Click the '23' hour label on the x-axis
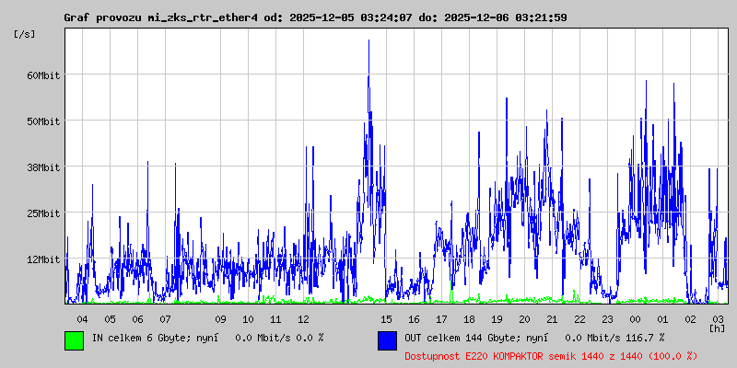This screenshot has width=737, height=368. (x=608, y=319)
